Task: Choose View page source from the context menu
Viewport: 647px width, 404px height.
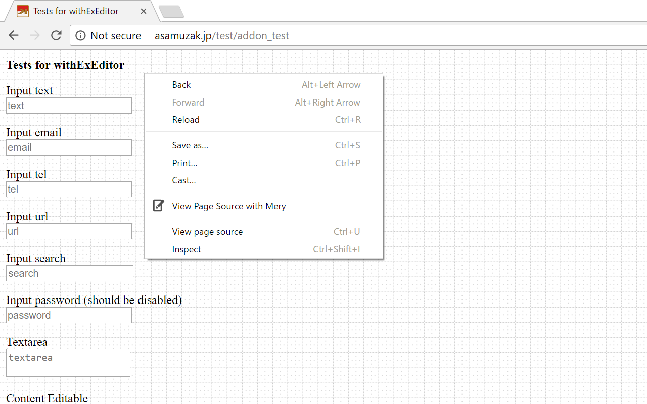Action: (x=264, y=232)
